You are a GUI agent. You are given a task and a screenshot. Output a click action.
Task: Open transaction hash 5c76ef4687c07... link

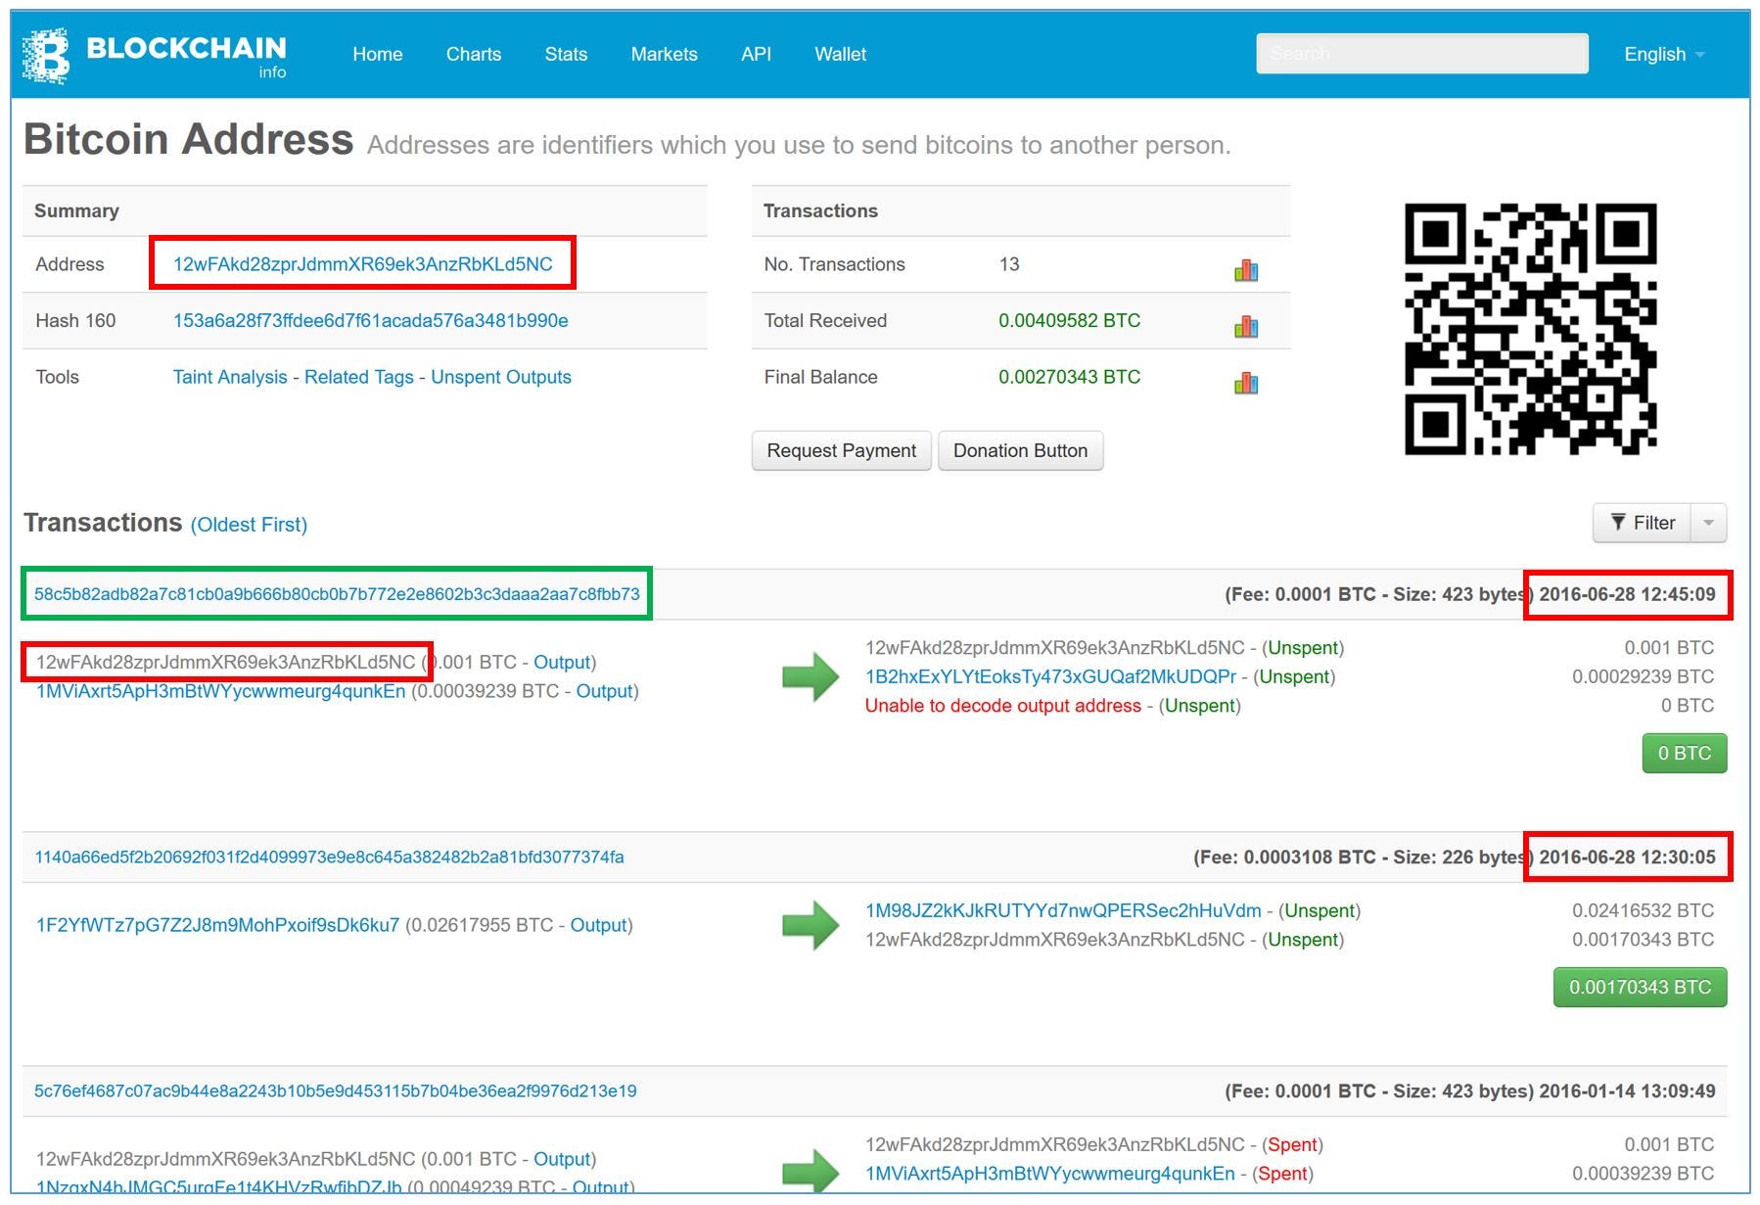(x=336, y=1090)
